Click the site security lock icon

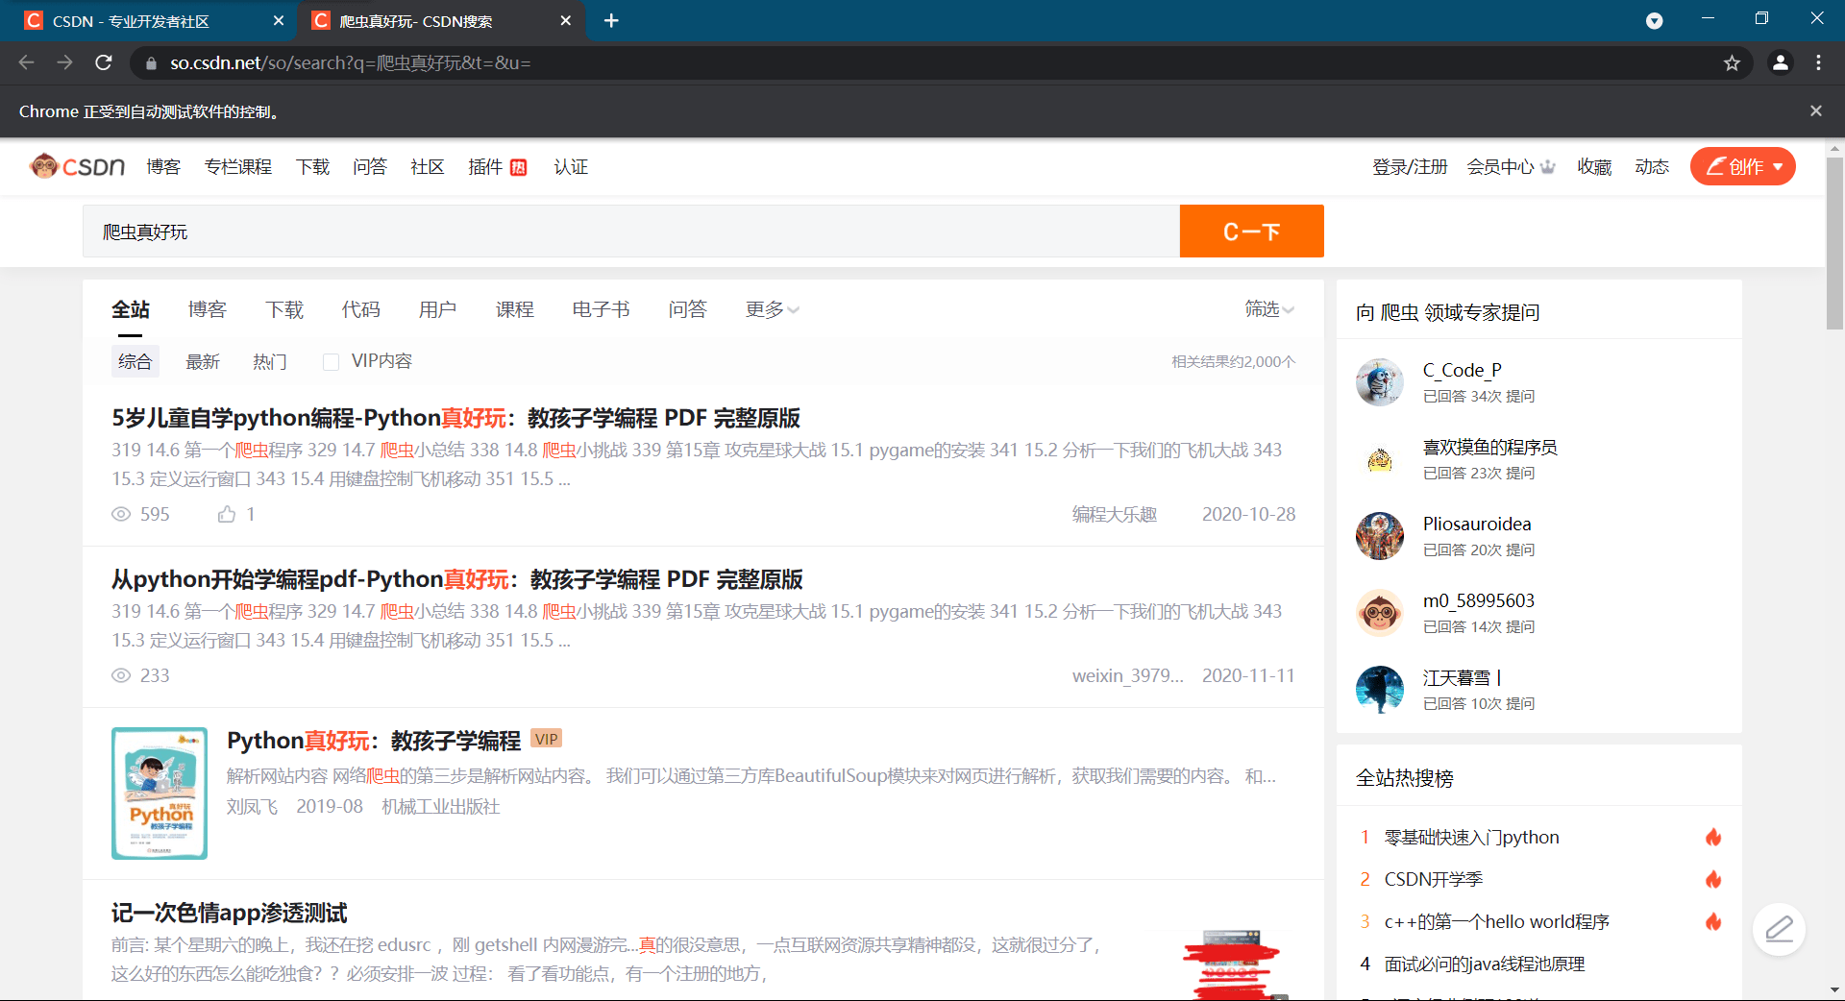click(x=151, y=63)
